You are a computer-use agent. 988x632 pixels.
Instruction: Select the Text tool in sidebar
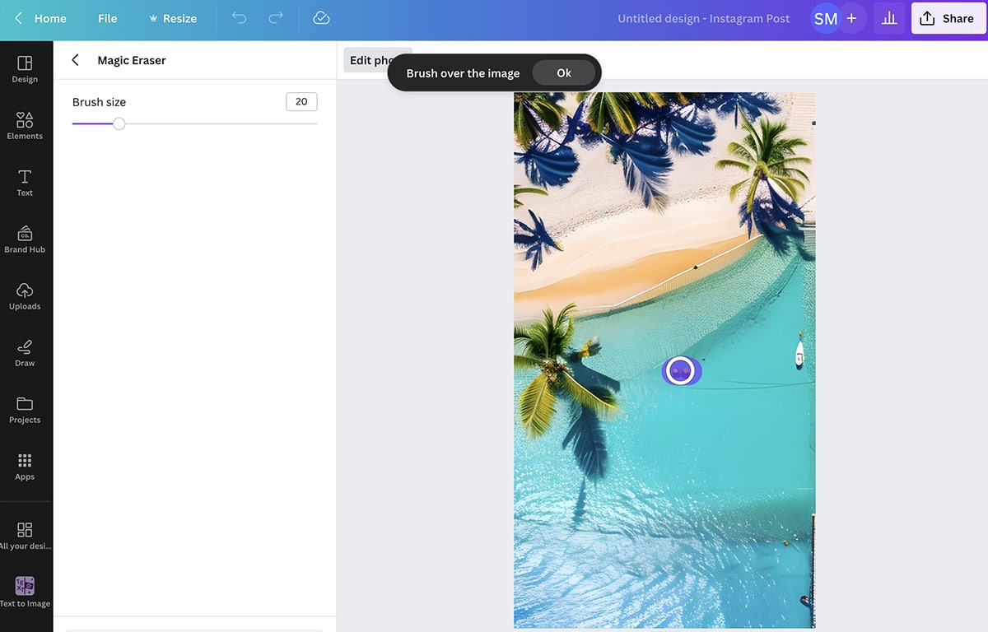click(x=25, y=183)
